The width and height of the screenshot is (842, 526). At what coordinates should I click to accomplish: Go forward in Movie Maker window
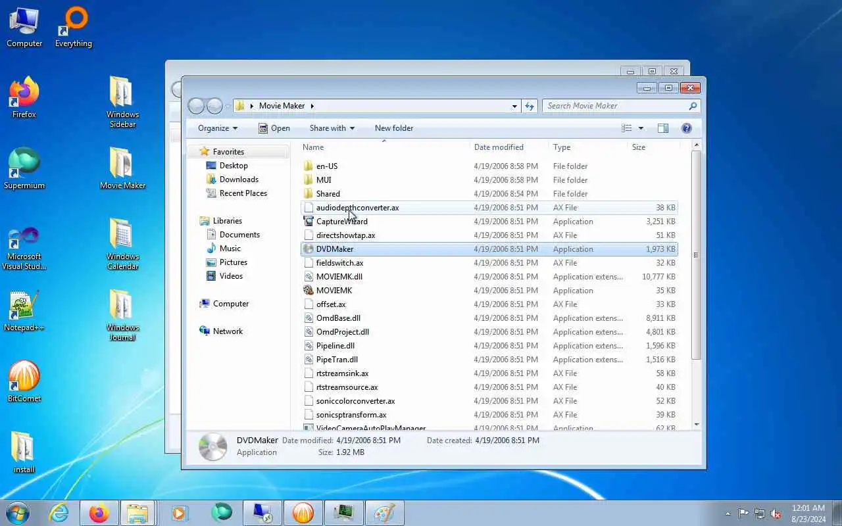click(x=215, y=106)
